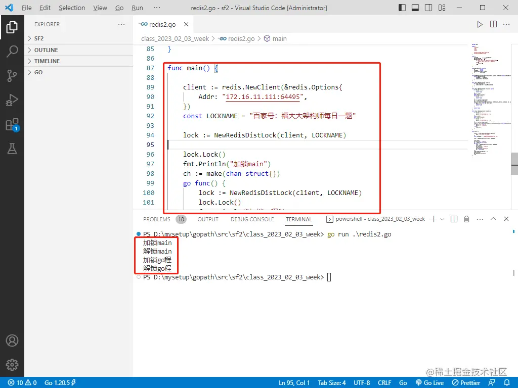Open the Edit menu

[x=45, y=8]
